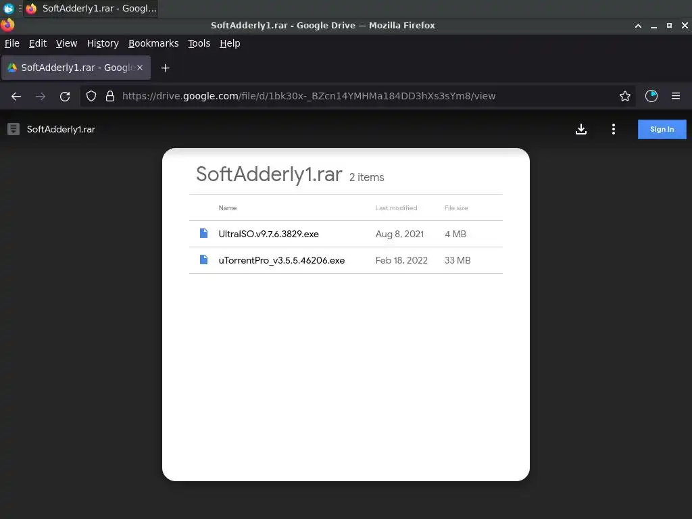692x519 pixels.
Task: Click the file icon next to uTorrentPro_v3.5.5.46206.exe
Action: coord(203,259)
